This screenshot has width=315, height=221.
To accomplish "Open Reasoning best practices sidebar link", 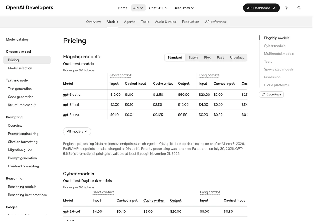I will click(27, 195).
